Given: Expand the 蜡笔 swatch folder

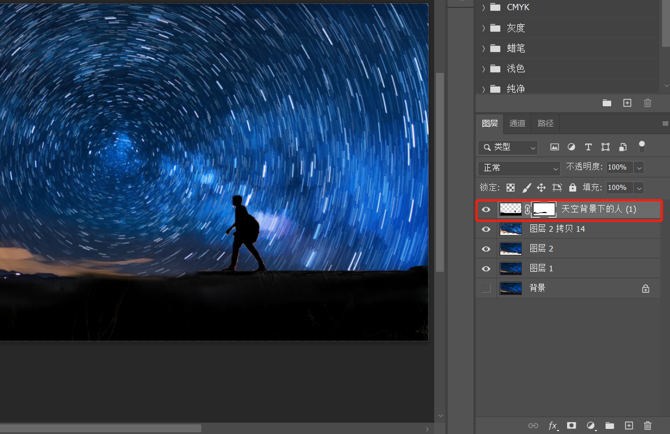Looking at the screenshot, I should point(483,49).
